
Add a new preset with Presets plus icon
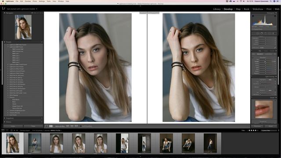(x=42, y=42)
